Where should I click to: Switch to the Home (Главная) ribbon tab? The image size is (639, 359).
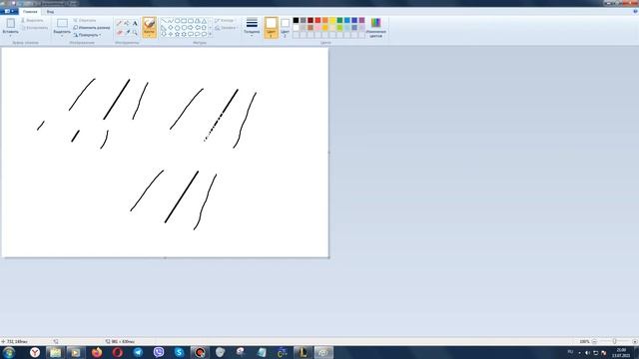point(30,12)
